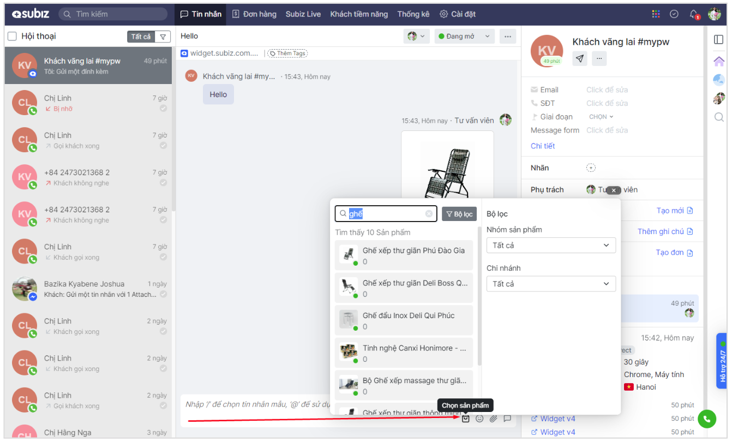732x442 pixels.
Task: Click the Bộ lọc filter button
Action: pos(459,214)
